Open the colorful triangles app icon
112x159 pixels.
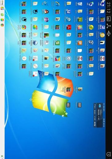(x=58, y=59)
